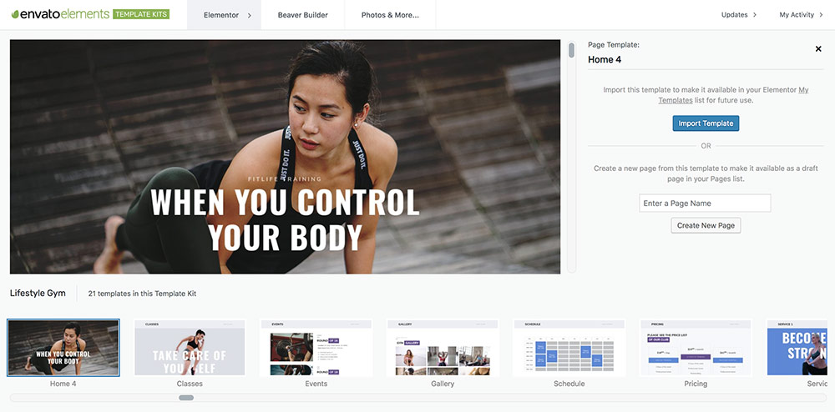Click the Import Template button

[x=706, y=123]
